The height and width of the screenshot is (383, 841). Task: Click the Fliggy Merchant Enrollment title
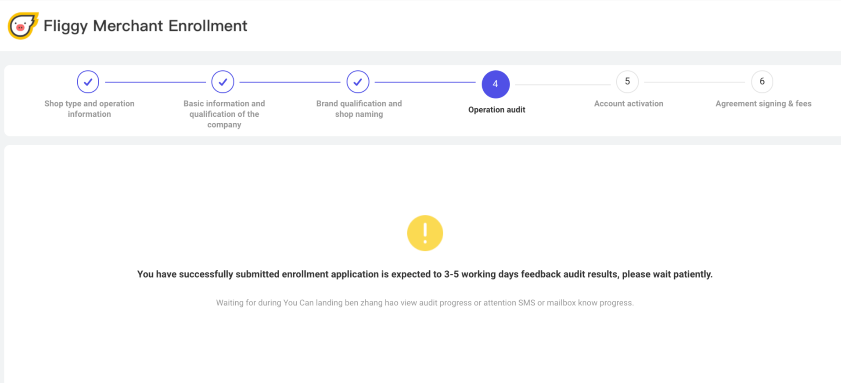click(145, 26)
